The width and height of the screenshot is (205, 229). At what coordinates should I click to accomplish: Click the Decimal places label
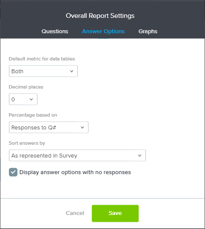point(26,87)
